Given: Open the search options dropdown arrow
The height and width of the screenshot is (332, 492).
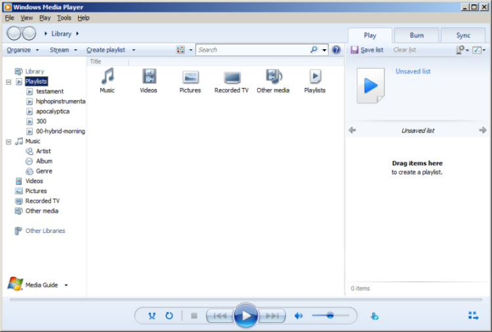Looking at the screenshot, I should click(x=324, y=51).
